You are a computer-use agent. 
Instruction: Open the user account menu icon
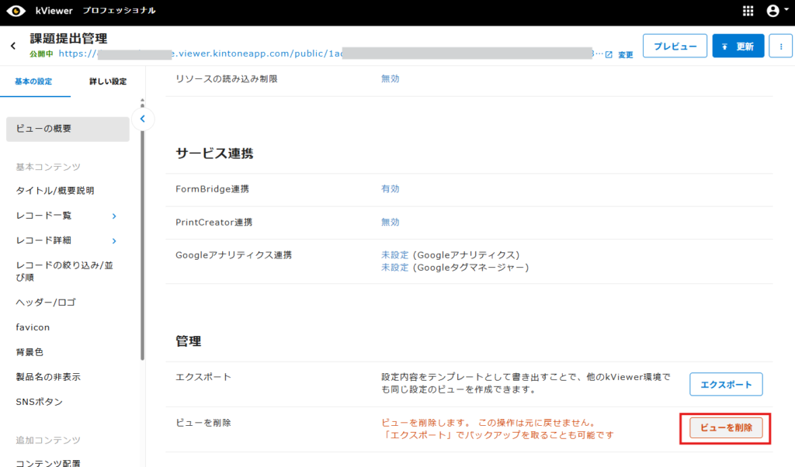click(x=773, y=11)
